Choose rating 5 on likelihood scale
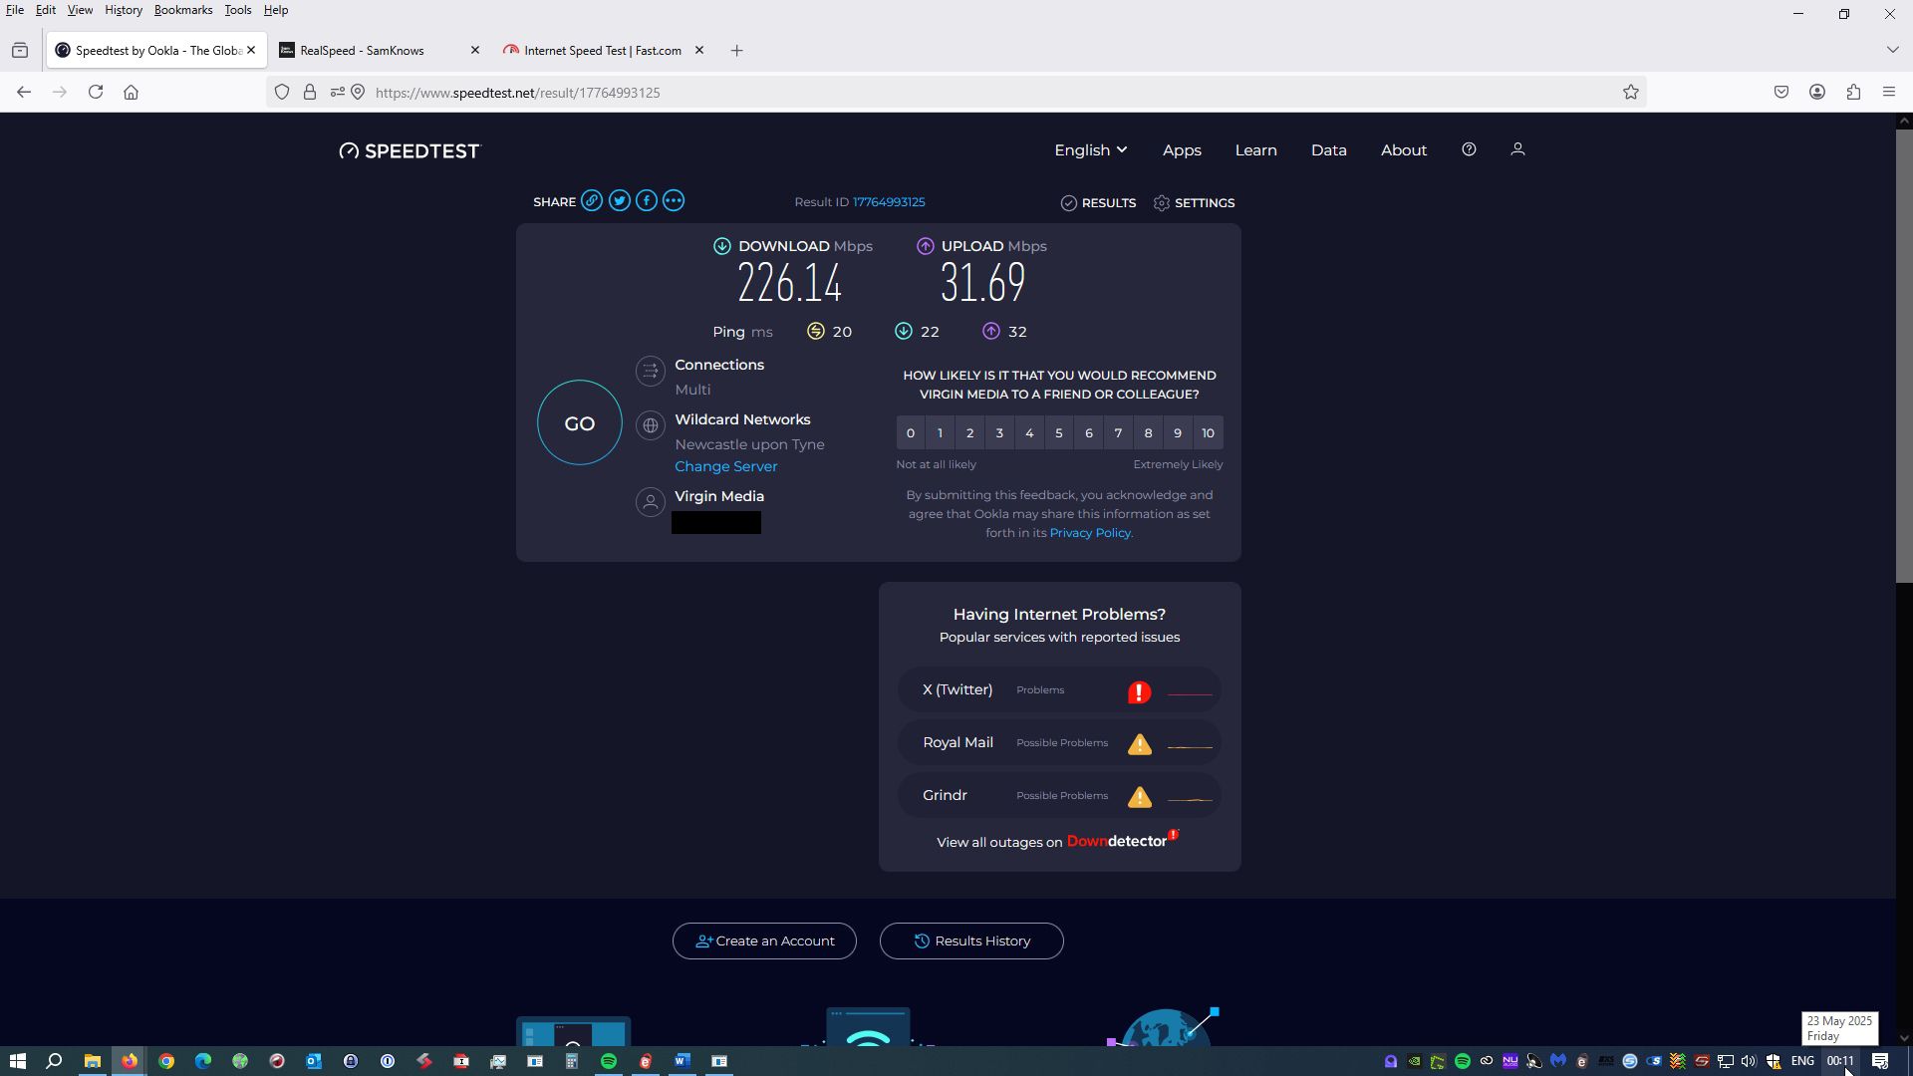 (1059, 433)
